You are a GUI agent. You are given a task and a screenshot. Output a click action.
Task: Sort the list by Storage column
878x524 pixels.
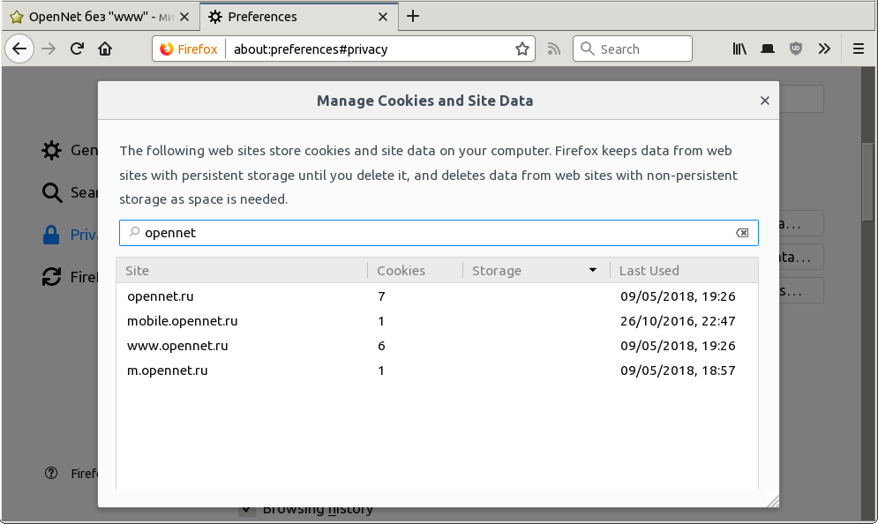coord(535,271)
